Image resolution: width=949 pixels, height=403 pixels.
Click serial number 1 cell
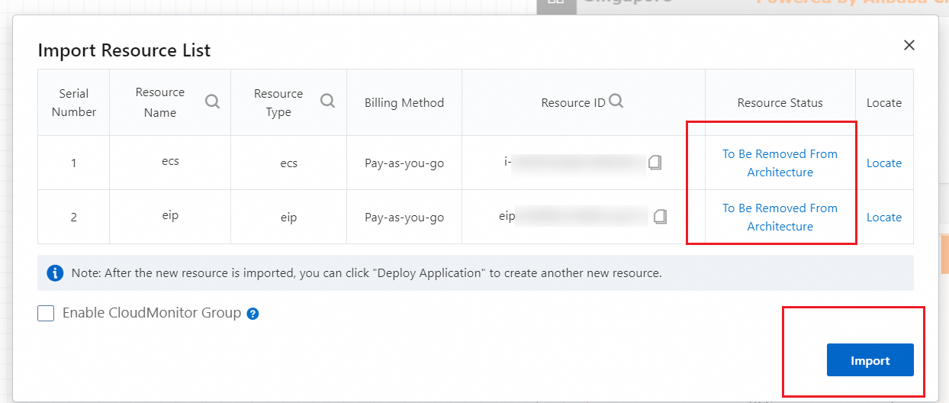point(74,163)
